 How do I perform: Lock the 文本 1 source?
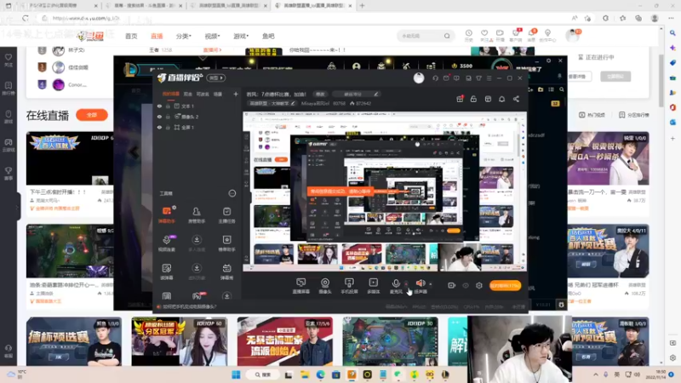(x=168, y=106)
